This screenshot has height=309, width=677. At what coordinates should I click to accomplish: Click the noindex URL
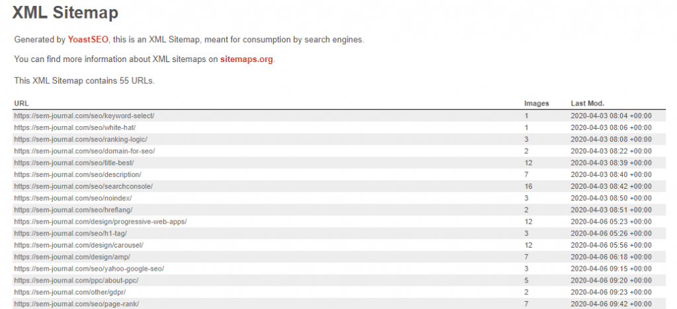73,198
